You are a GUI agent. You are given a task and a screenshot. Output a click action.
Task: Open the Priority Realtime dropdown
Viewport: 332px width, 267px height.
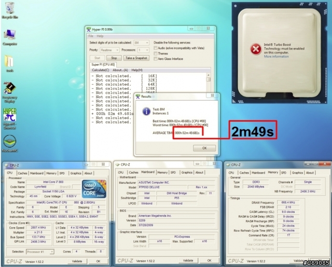pyautogui.click(x=109, y=50)
